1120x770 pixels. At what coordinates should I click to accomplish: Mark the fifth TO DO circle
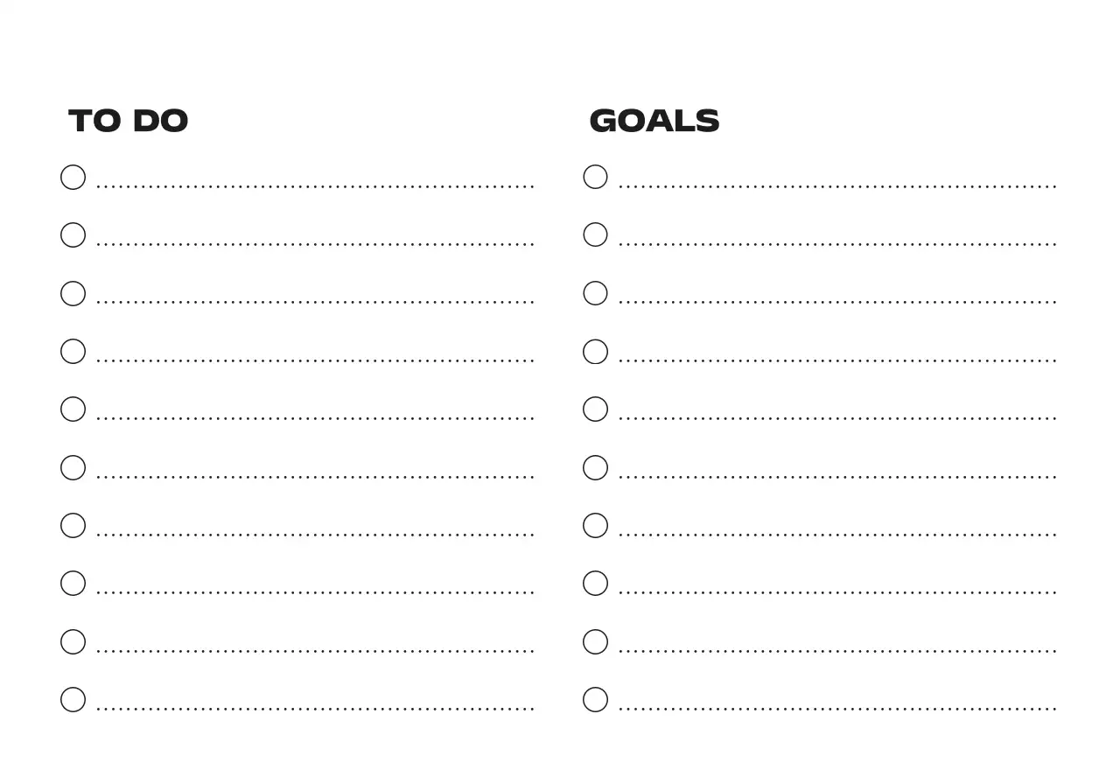(x=73, y=409)
